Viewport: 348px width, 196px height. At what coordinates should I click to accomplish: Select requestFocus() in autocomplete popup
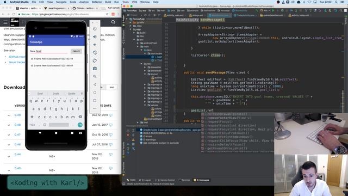pyautogui.click(x=220, y=121)
